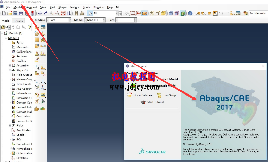Select BCs in the model tree
This screenshot has width=268, height=162.
pyautogui.click(x=19, y=139)
